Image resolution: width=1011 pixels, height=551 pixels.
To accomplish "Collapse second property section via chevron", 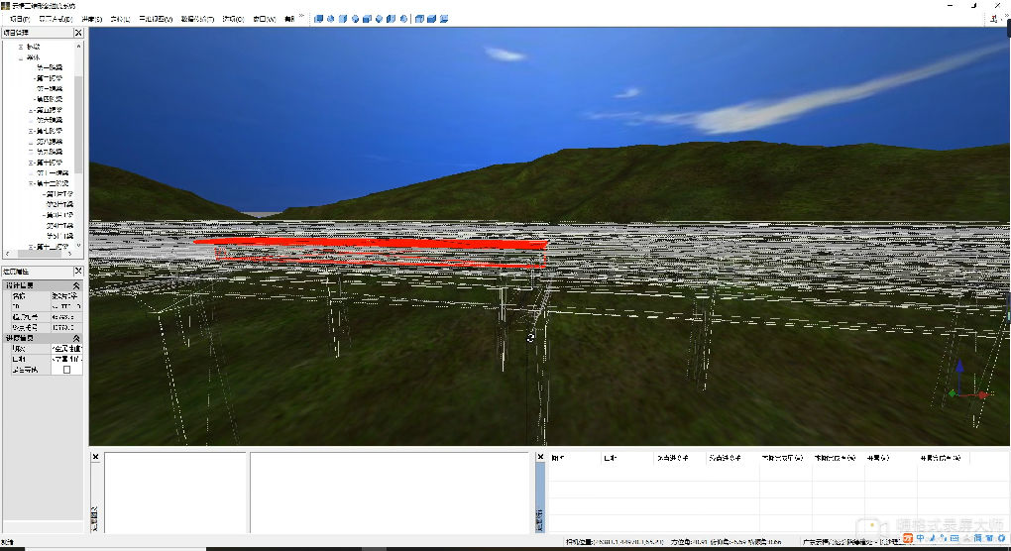I will (76, 338).
